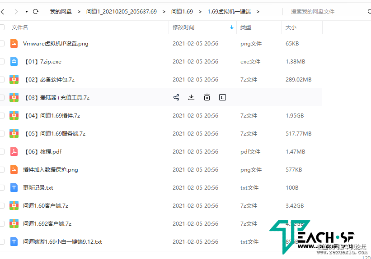The width and height of the screenshot is (371, 259).
Task: Click the exe icon of 【01】7zip.exe
Action: click(14, 62)
